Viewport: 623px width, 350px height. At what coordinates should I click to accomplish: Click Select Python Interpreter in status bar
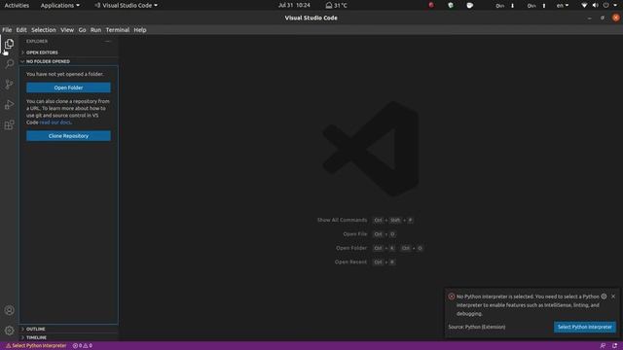[x=36, y=346]
